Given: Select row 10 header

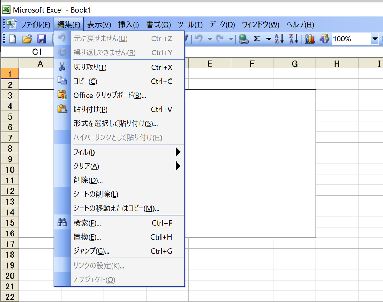Looking at the screenshot, I should [x=10, y=169].
